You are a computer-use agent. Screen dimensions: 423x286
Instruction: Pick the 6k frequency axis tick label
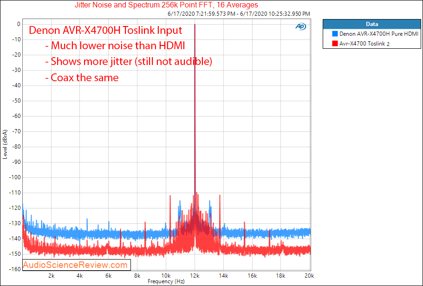[109, 276]
